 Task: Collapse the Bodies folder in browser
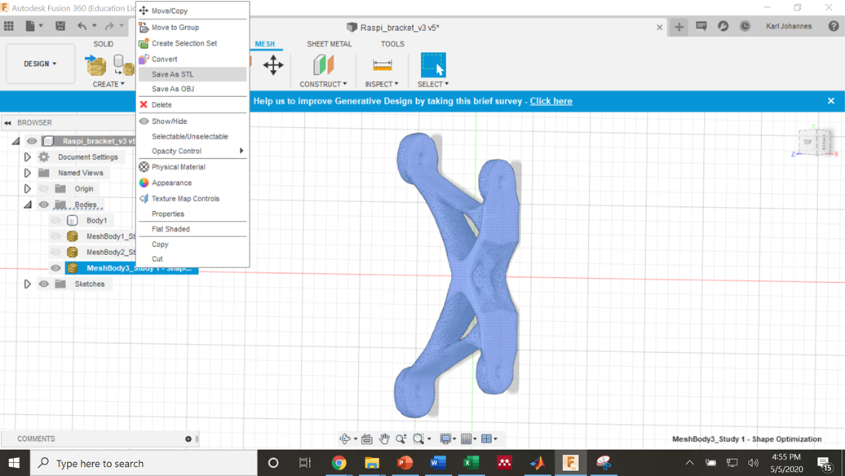pyautogui.click(x=28, y=205)
